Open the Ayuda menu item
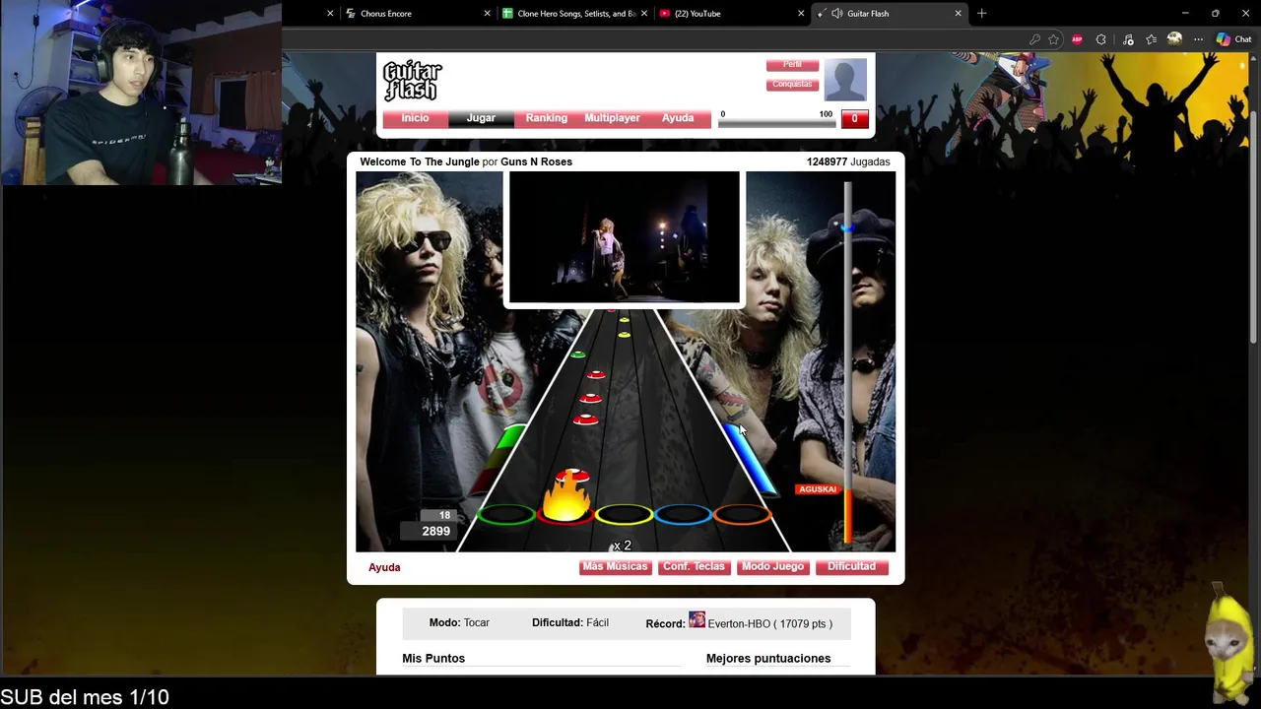The height and width of the screenshot is (709, 1261). 678,118
